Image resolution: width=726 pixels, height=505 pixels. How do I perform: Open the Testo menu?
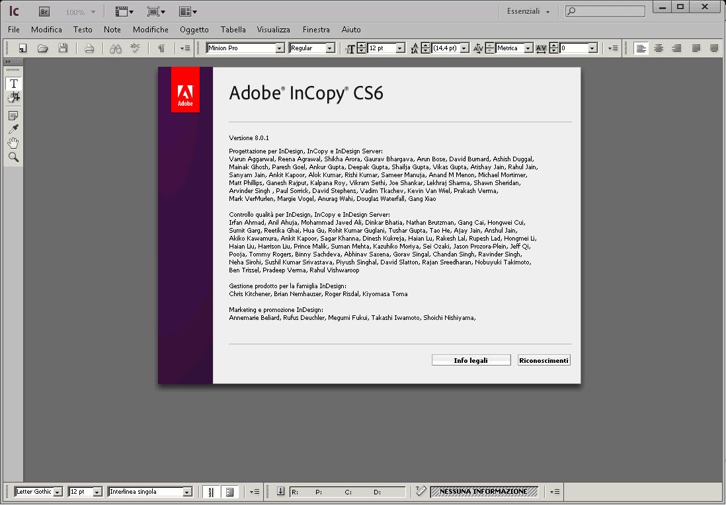(x=83, y=30)
